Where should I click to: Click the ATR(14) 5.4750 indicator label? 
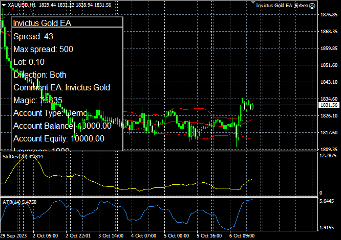(19, 202)
